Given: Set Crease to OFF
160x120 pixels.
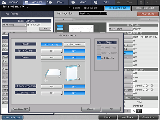Looking at the screenshot, I should 74,58.
